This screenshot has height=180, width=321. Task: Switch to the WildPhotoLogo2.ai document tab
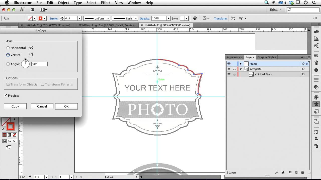107,25
